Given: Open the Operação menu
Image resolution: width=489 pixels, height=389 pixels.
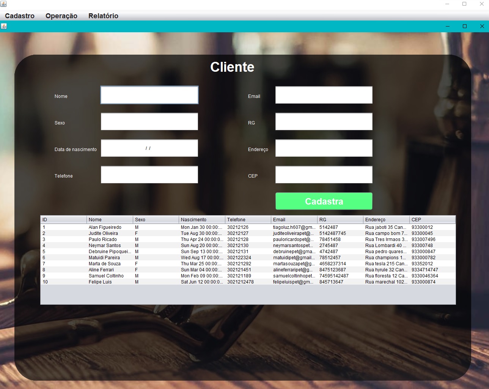Looking at the screenshot, I should (61, 16).
